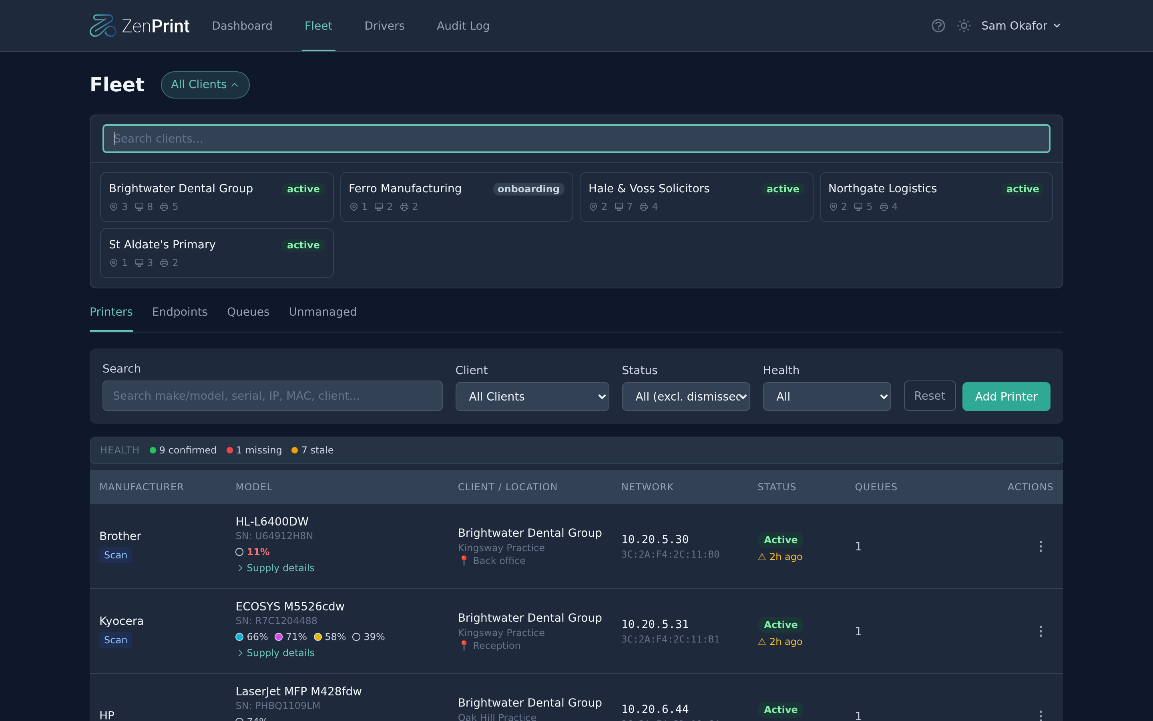Image resolution: width=1153 pixels, height=721 pixels.
Task: Click the Add Printer button
Action: coord(1006,397)
